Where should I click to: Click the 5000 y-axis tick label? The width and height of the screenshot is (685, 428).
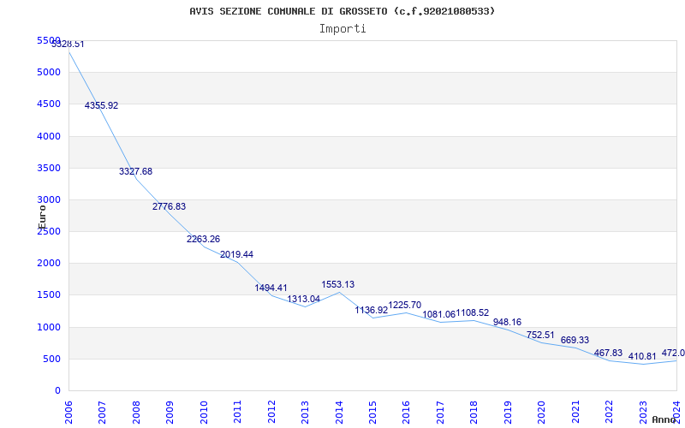[49, 72]
